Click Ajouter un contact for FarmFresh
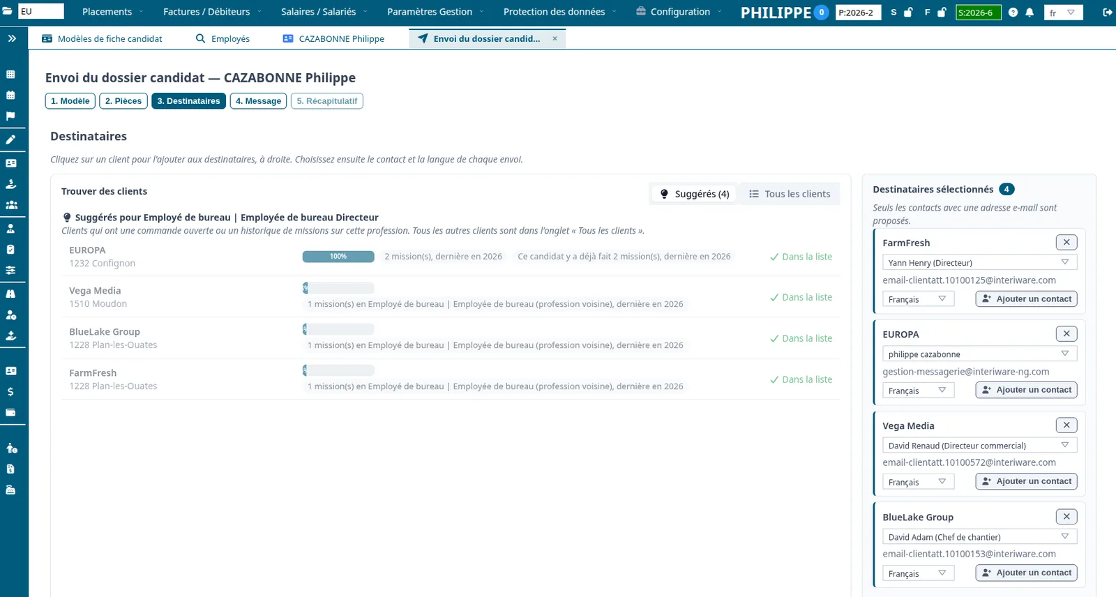Viewport: 1116px width, 597px height. click(1026, 299)
